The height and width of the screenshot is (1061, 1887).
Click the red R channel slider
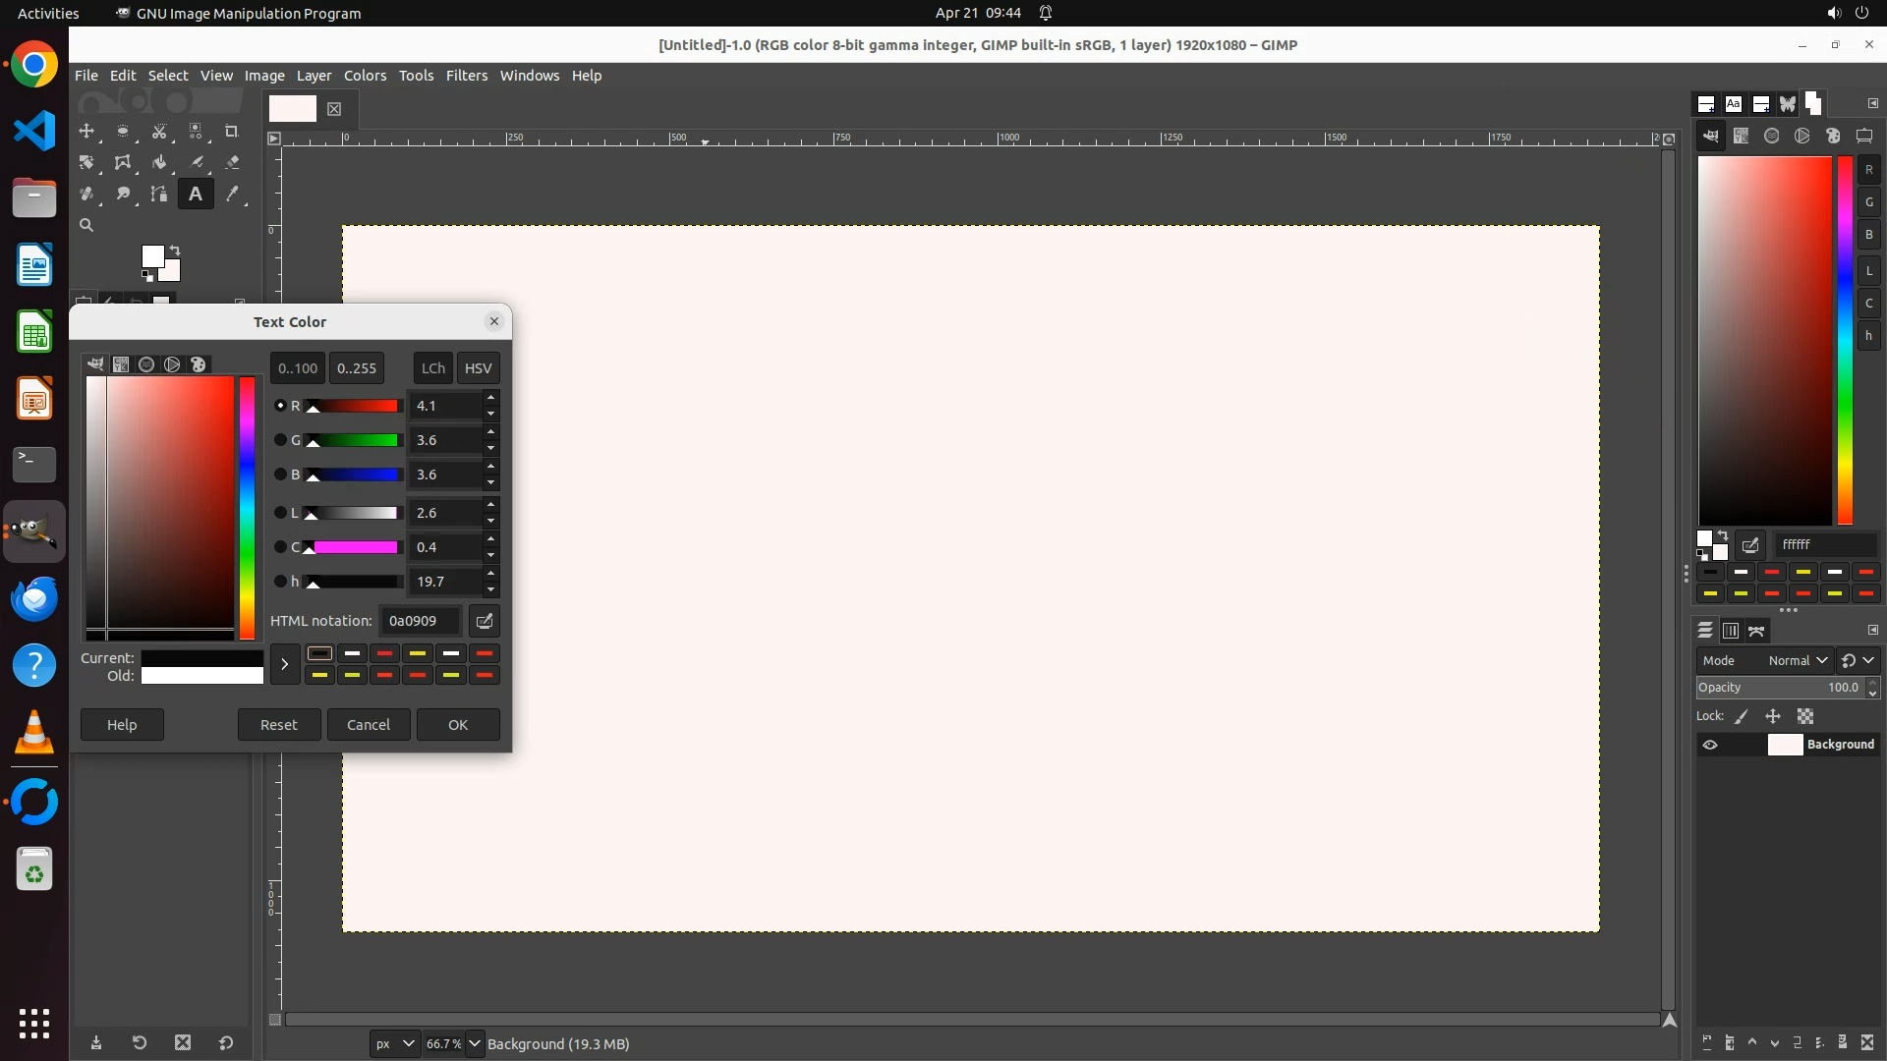pos(354,406)
